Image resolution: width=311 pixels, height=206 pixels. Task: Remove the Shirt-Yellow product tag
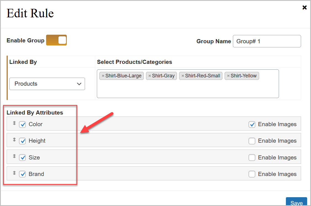click(228, 76)
